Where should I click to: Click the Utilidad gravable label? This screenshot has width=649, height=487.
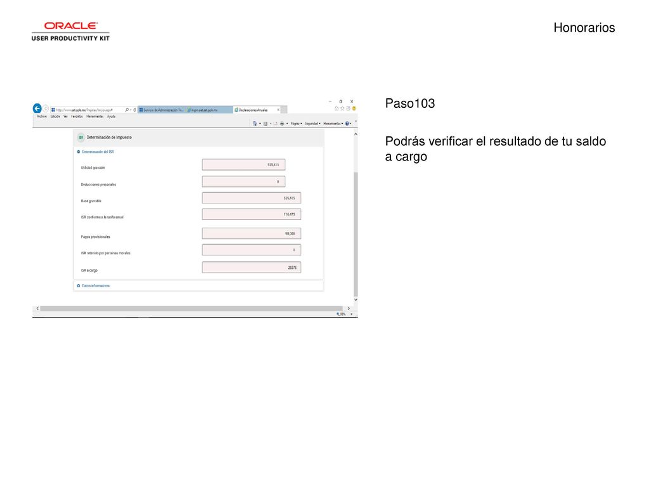[93, 167]
